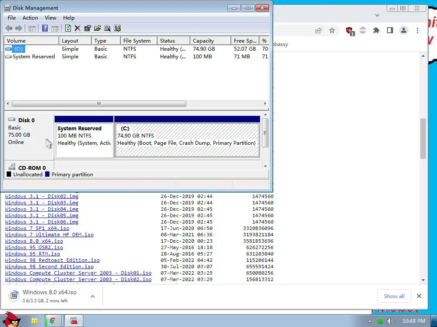This screenshot has width=437, height=327.
Task: Click the Forward arrow in Disk Management toolbar
Action: pyautogui.click(x=19, y=28)
